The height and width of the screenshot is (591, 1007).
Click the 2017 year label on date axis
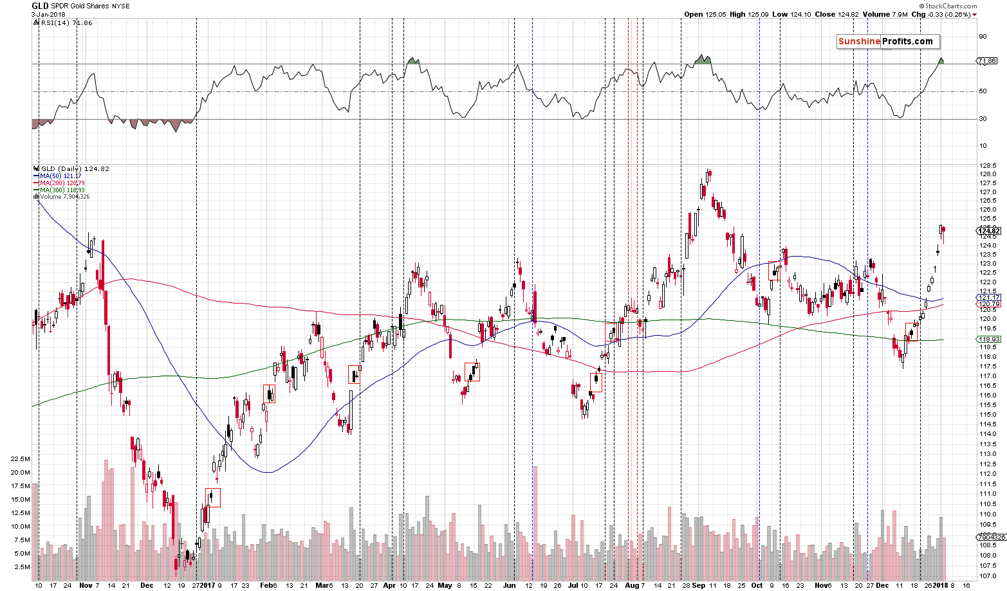coord(208,585)
